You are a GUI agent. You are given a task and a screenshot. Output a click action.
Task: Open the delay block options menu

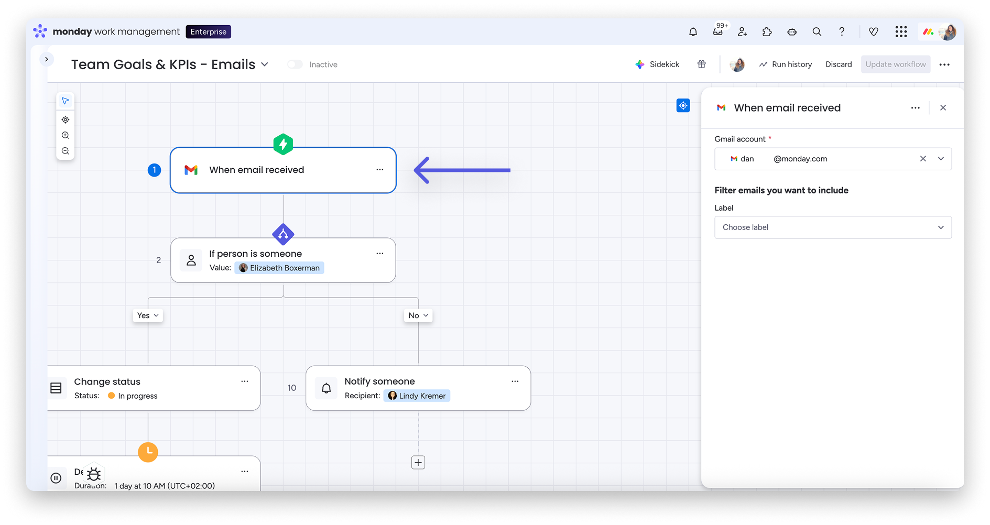coord(245,472)
